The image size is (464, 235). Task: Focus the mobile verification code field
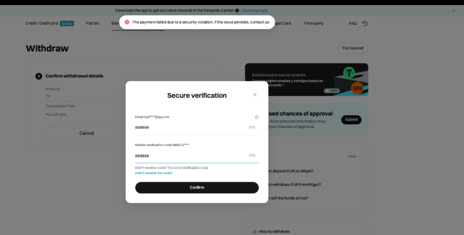(191, 156)
